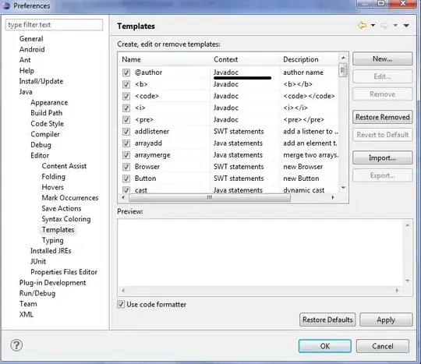Image resolution: width=421 pixels, height=364 pixels.
Task: Click the template list horizontal scrollbar thumb
Action: click(210, 197)
